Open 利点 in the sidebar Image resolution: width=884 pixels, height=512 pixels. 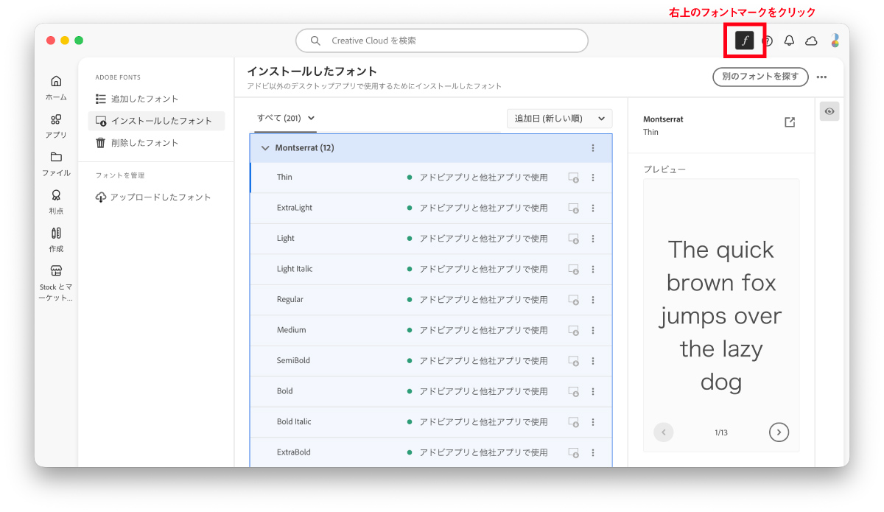coord(56,202)
